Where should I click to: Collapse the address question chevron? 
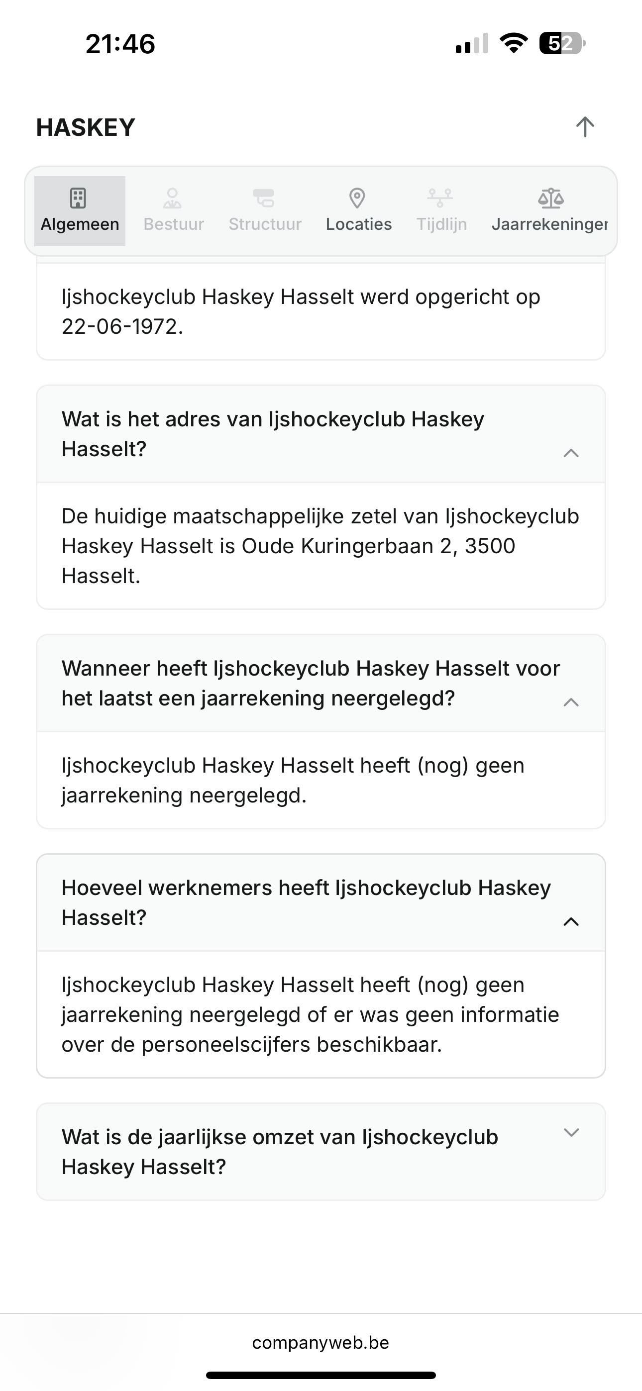571,453
